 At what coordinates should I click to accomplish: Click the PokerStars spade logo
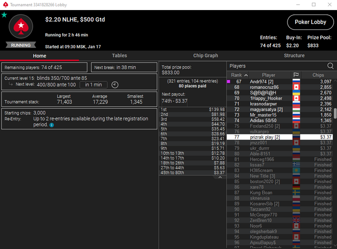click(x=21, y=26)
